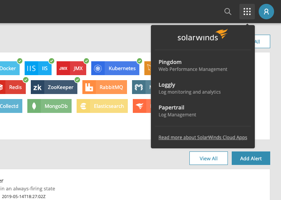
Task: Select the Redis integration tile
Action: pos(13,87)
